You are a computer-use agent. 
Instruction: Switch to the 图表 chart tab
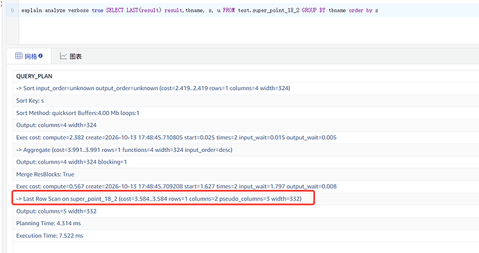(71, 56)
